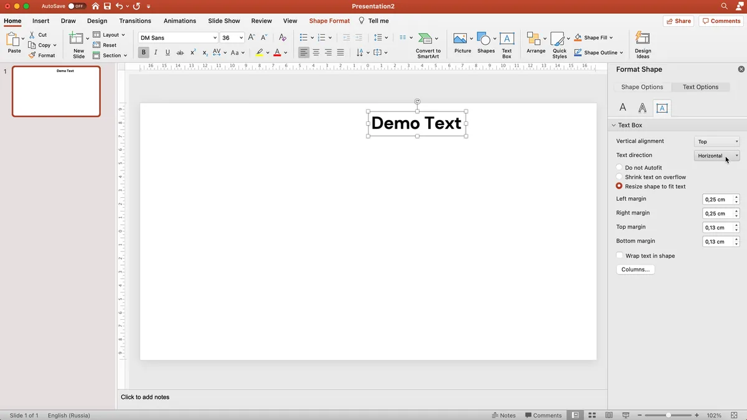Open the Shape Outline dropdown
The height and width of the screenshot is (420, 747).
tap(599, 53)
